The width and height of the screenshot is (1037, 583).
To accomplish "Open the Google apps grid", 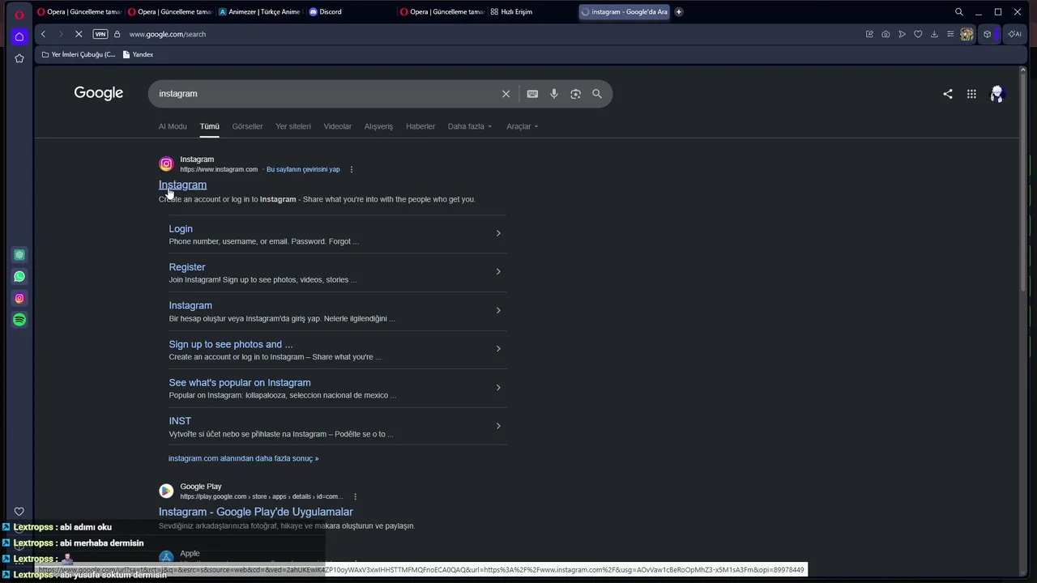I will coord(971,94).
